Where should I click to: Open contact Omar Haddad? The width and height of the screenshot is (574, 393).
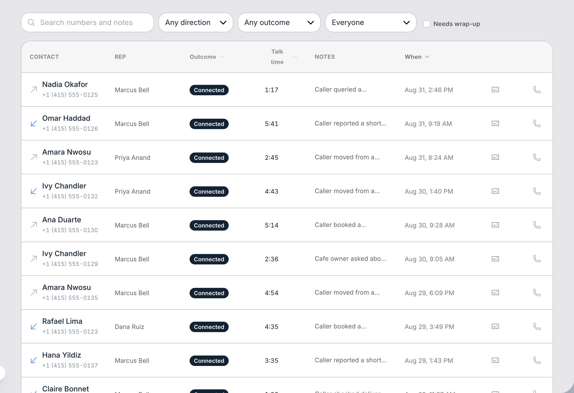pos(66,118)
